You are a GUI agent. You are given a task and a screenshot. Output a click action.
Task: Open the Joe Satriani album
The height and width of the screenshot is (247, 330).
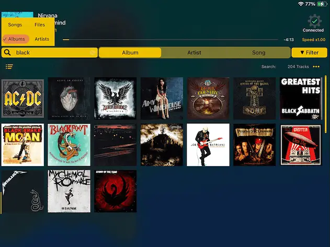[x=208, y=145]
